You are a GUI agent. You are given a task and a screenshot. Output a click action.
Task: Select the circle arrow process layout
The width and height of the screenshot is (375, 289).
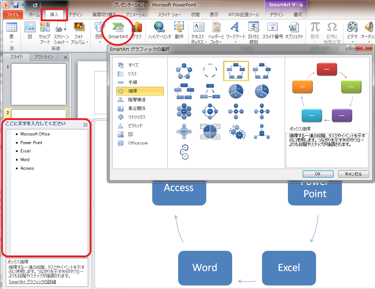[x=184, y=152]
